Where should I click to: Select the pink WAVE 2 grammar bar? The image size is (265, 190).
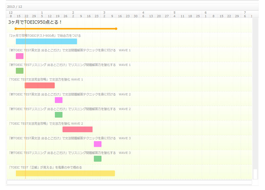pyautogui.click(x=59, y=100)
